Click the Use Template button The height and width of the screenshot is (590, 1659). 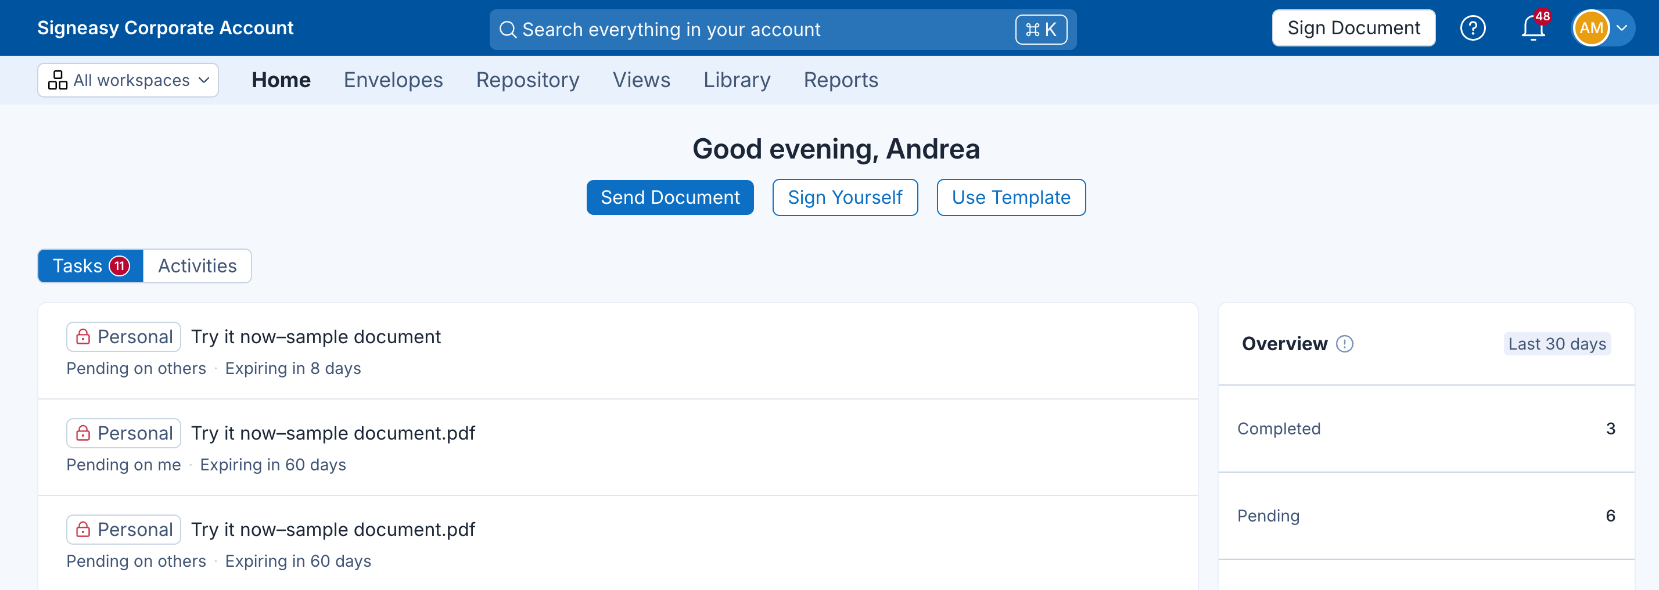[1011, 198]
